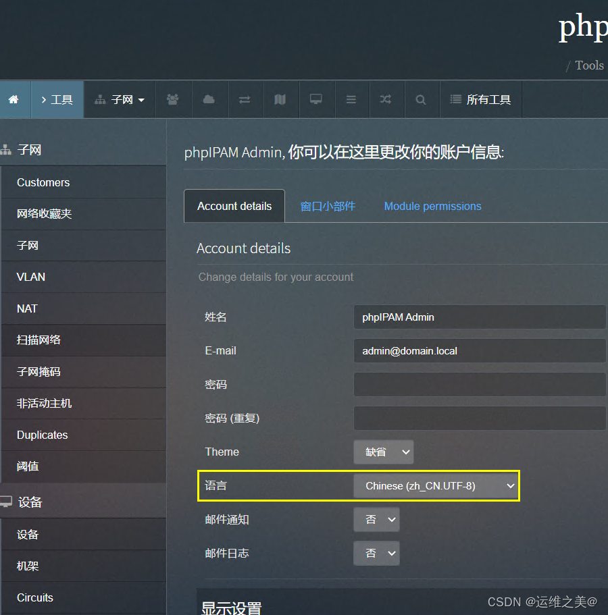Click the exchange arrows icon in navbar

(x=245, y=100)
